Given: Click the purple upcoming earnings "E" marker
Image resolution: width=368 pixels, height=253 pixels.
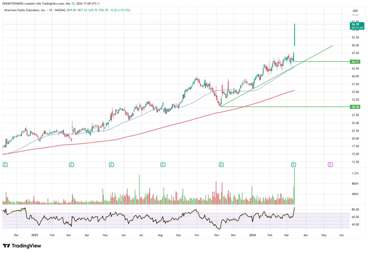Looking at the screenshot, I should (x=330, y=165).
